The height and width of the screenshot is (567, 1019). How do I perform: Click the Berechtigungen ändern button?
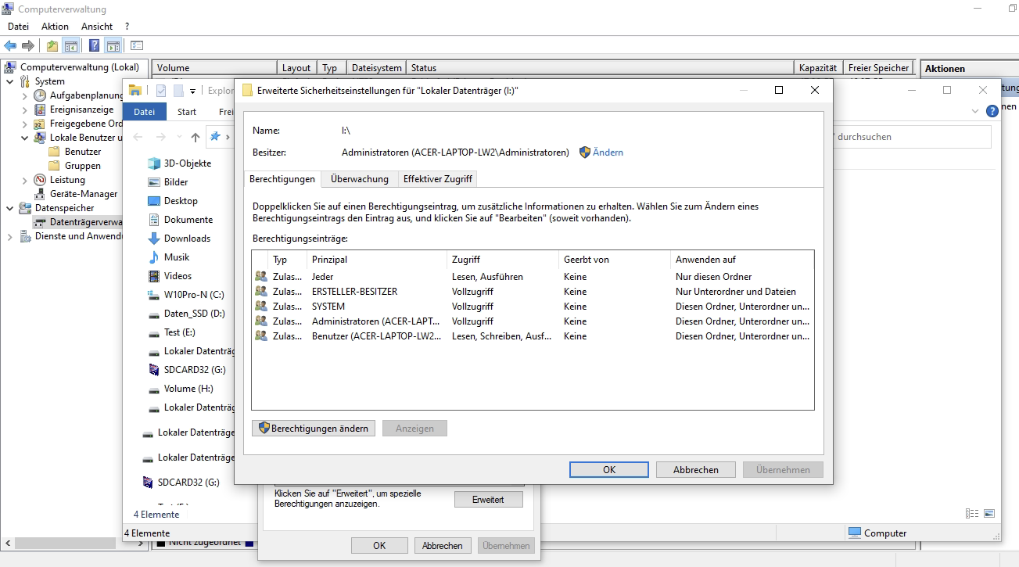(314, 429)
